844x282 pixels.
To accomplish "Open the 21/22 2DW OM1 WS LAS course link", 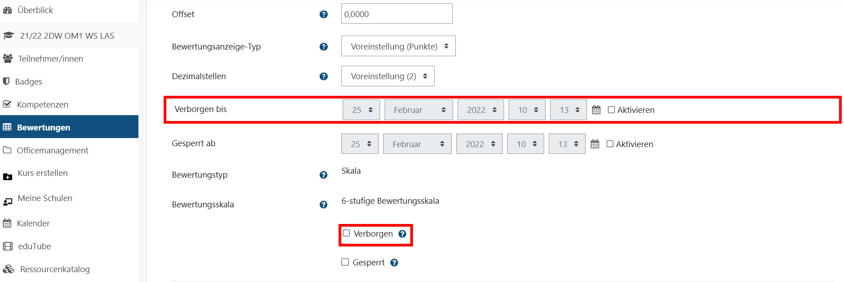I will [x=67, y=36].
